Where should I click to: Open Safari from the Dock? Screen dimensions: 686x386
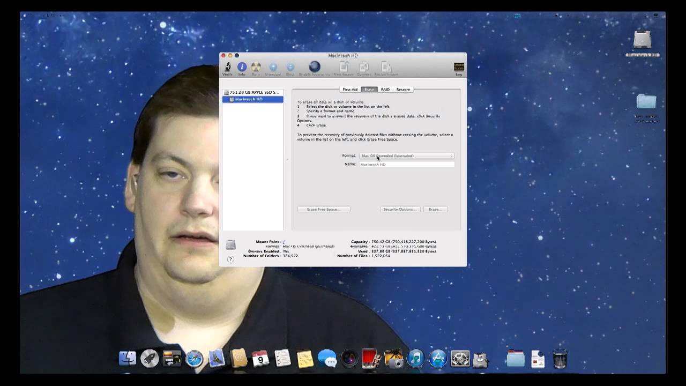(x=194, y=358)
